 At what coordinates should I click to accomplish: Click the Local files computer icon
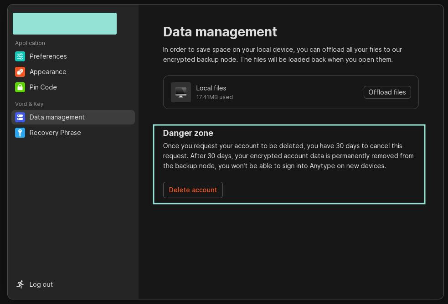tap(181, 92)
